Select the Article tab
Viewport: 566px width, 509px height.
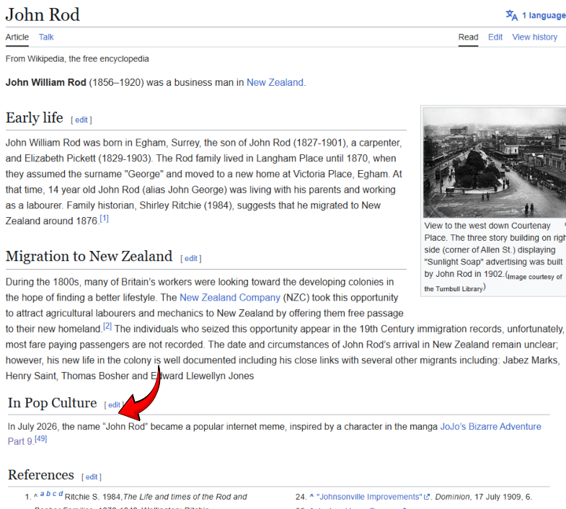(x=17, y=37)
